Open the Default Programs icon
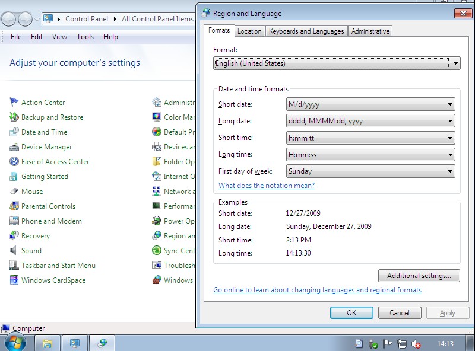The image size is (475, 351). [x=157, y=132]
